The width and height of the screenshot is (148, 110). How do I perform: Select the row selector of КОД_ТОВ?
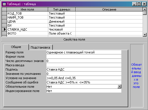point(4,13)
